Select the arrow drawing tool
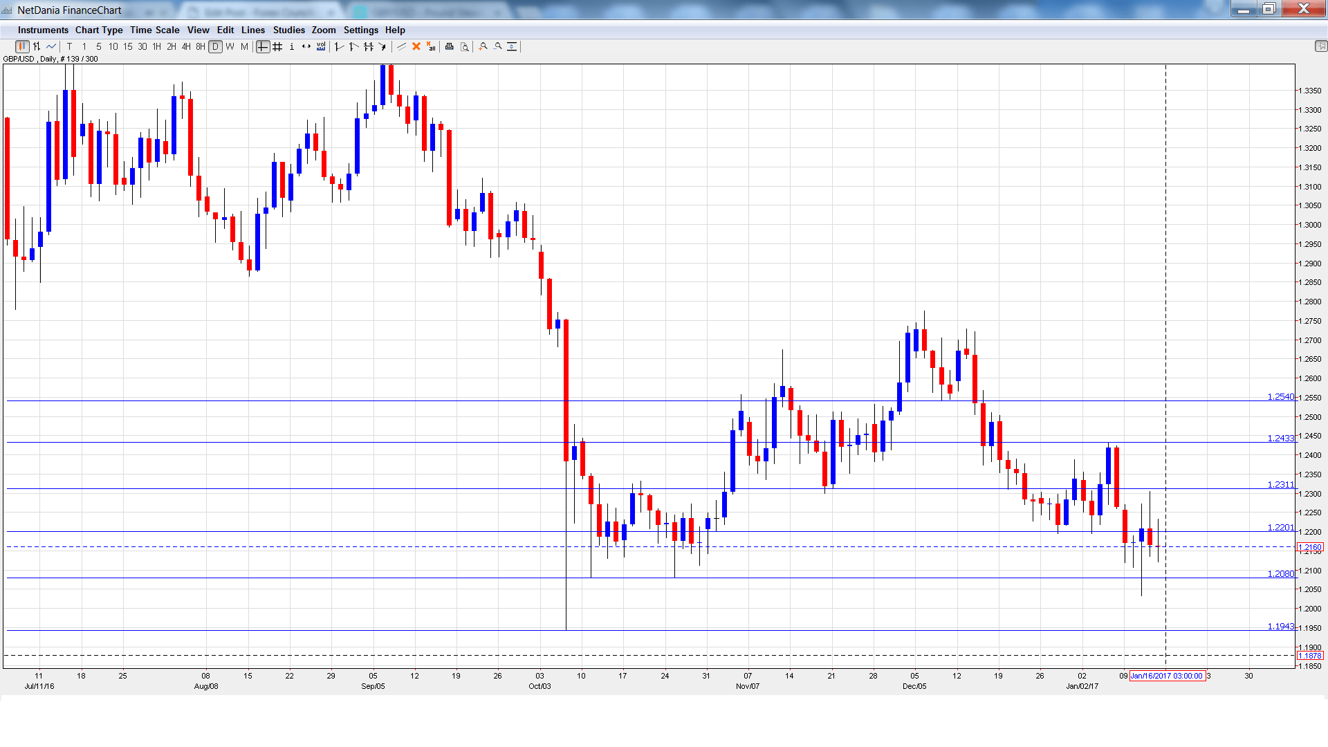This screenshot has height=747, width=1328. click(x=383, y=47)
